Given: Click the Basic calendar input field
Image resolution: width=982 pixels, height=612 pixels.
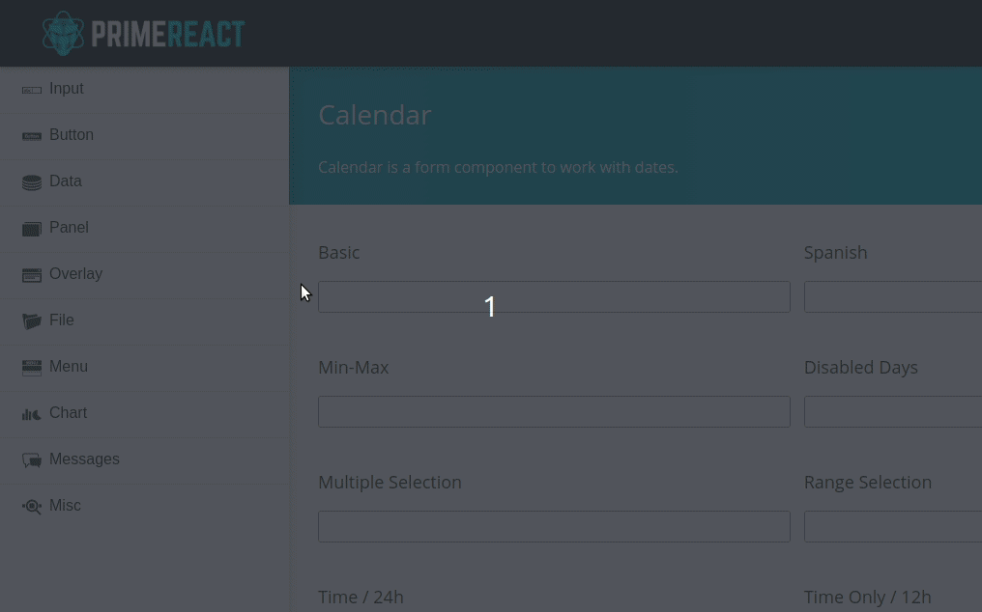Looking at the screenshot, I should (554, 296).
